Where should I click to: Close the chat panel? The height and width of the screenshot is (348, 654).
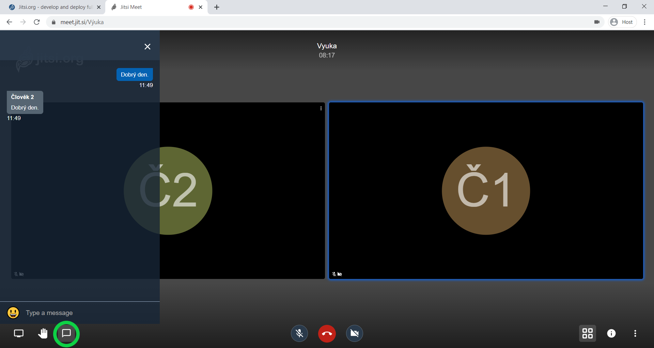pyautogui.click(x=147, y=47)
